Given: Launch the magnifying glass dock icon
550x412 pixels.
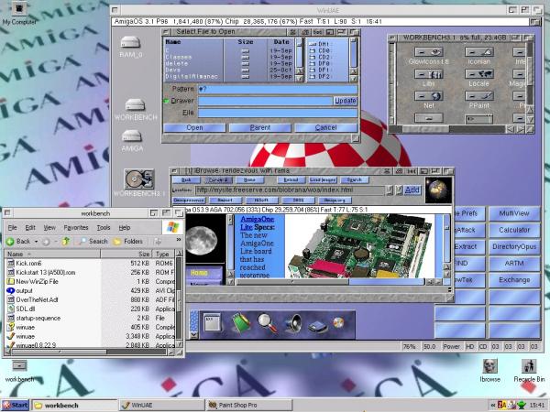Looking at the screenshot, I should 268,323.
